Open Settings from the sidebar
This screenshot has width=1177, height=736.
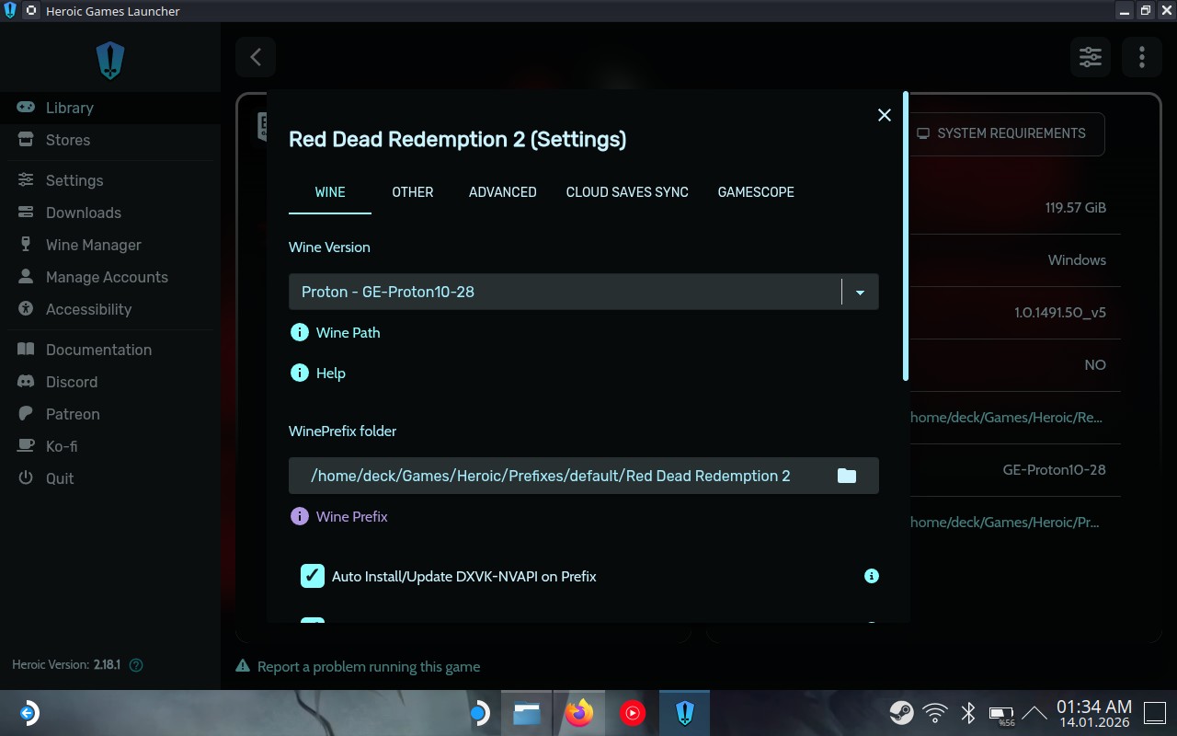tap(110, 180)
